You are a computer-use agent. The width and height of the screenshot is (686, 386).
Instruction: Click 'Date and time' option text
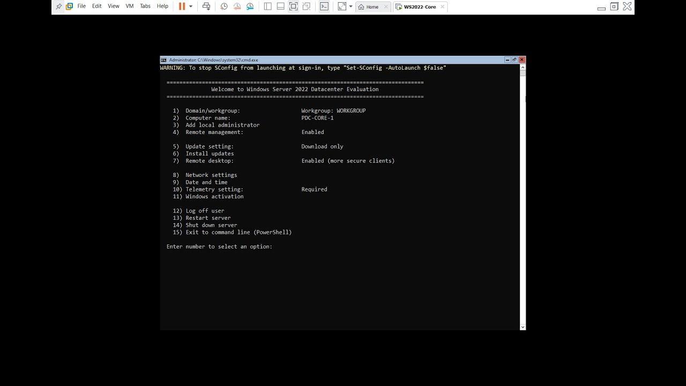(x=206, y=182)
